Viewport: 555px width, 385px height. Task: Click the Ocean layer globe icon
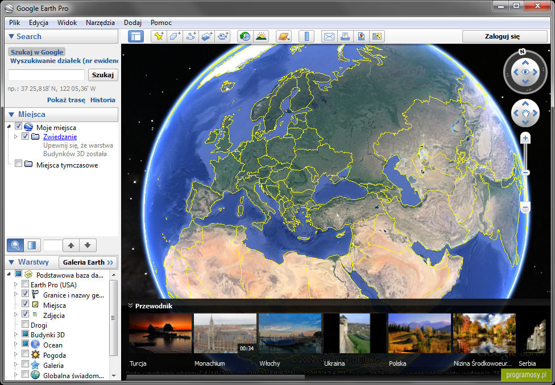click(x=35, y=344)
